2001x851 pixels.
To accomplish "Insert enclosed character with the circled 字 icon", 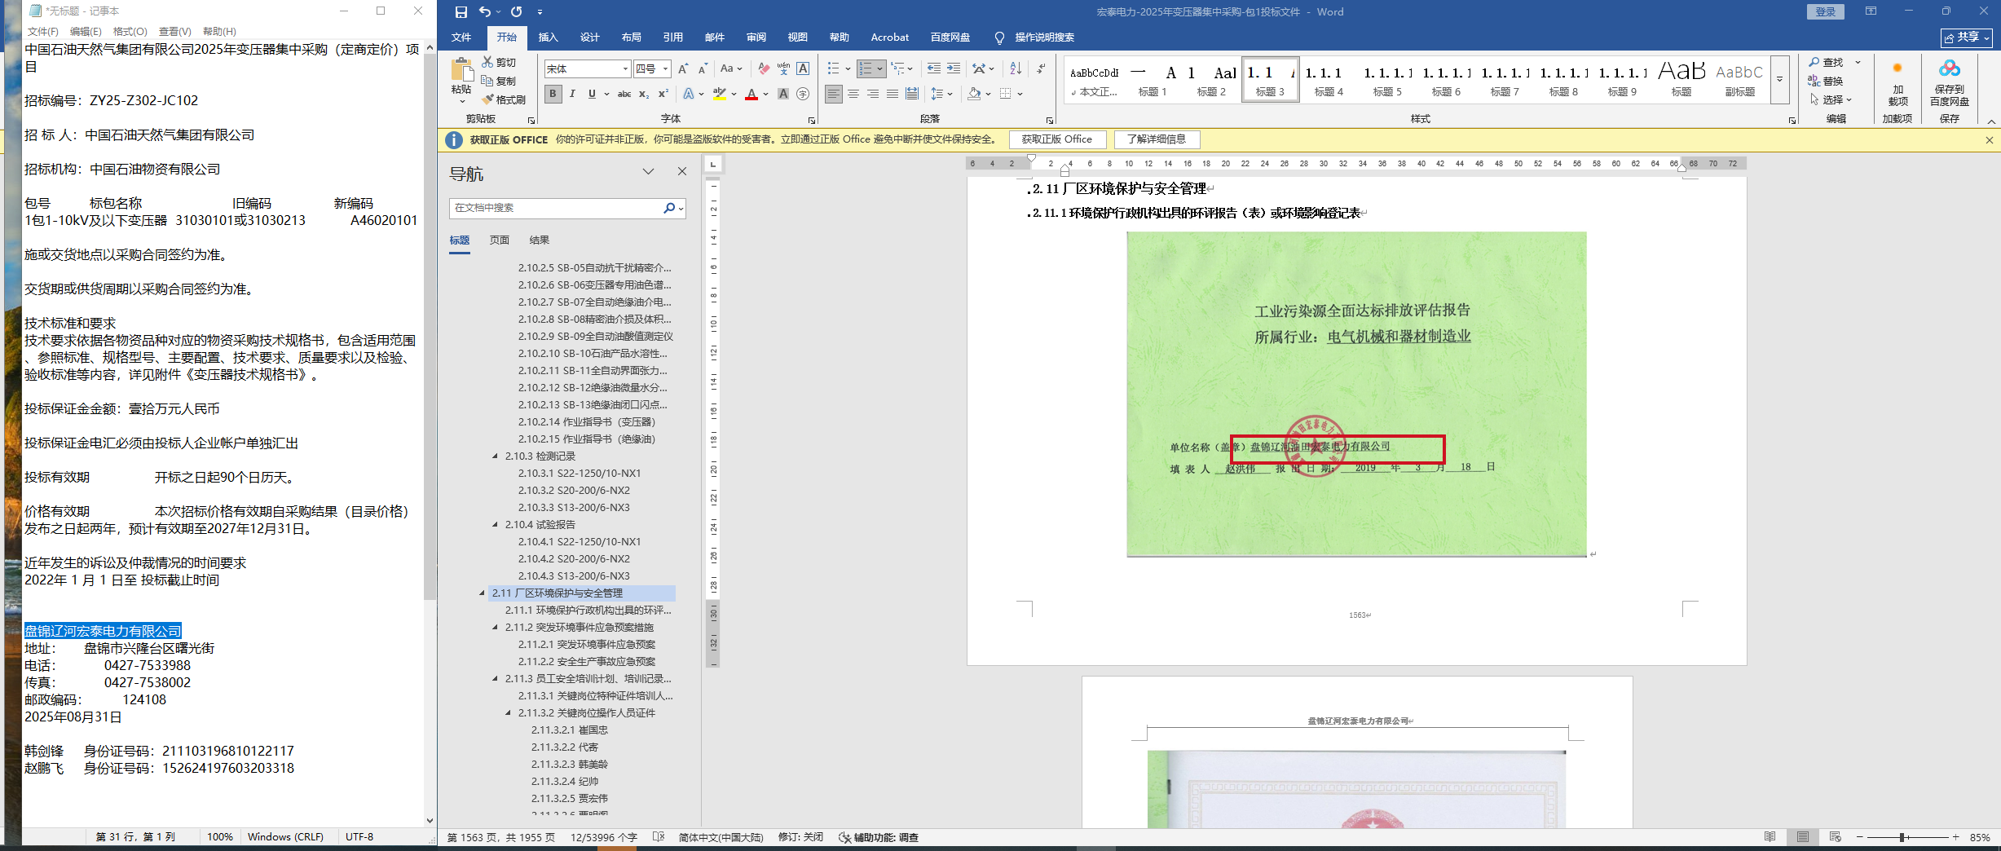I will pos(803,94).
